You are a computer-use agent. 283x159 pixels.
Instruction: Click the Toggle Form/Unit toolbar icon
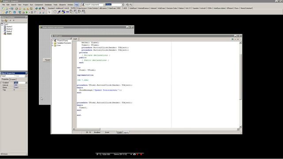coord(10,12)
